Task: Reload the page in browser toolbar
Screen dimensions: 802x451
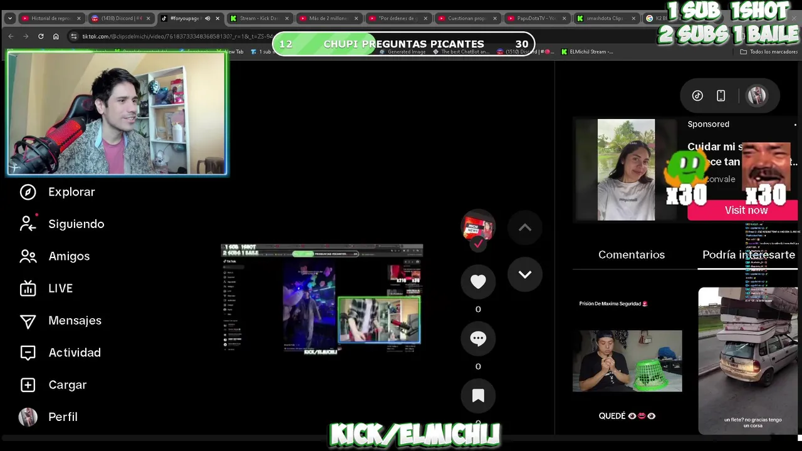Action: pos(41,36)
